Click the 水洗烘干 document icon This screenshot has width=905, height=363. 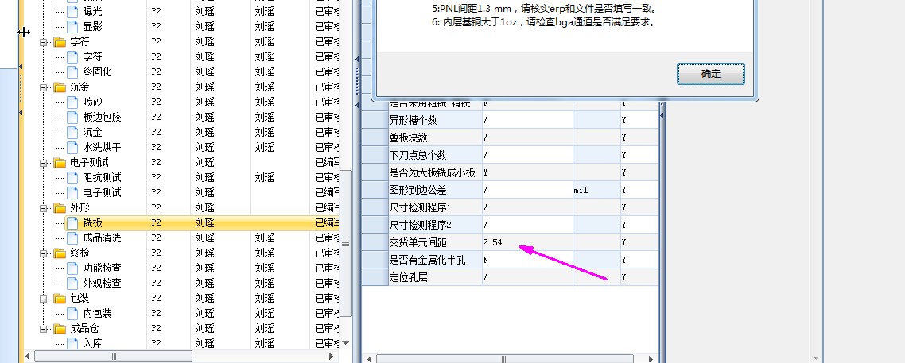pos(72,148)
